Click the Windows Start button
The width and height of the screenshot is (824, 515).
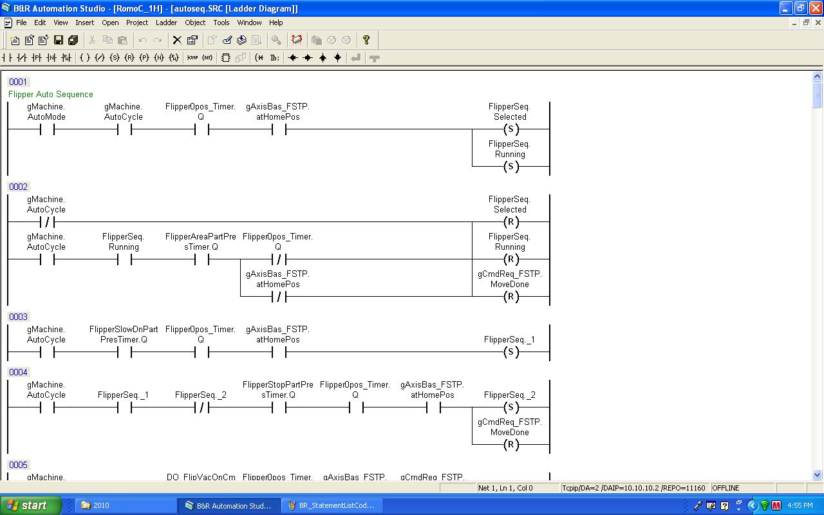click(30, 505)
